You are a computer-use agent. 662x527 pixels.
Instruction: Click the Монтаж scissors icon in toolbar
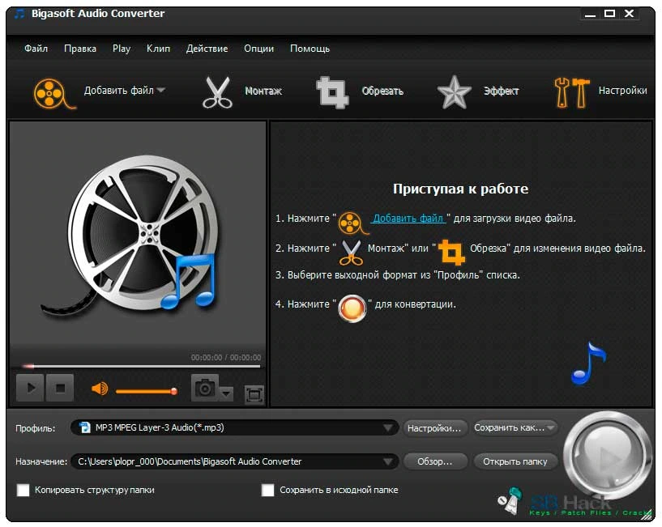coord(217,93)
